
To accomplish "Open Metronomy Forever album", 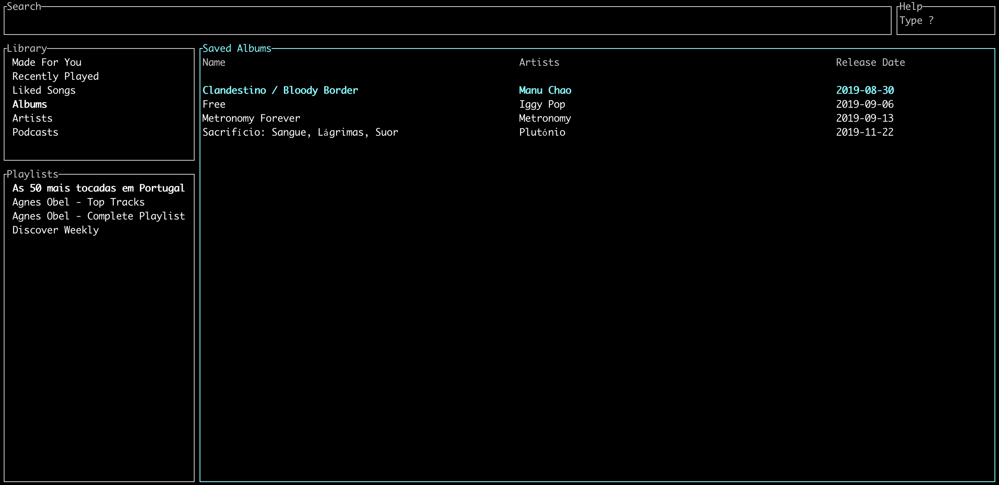I will [251, 118].
